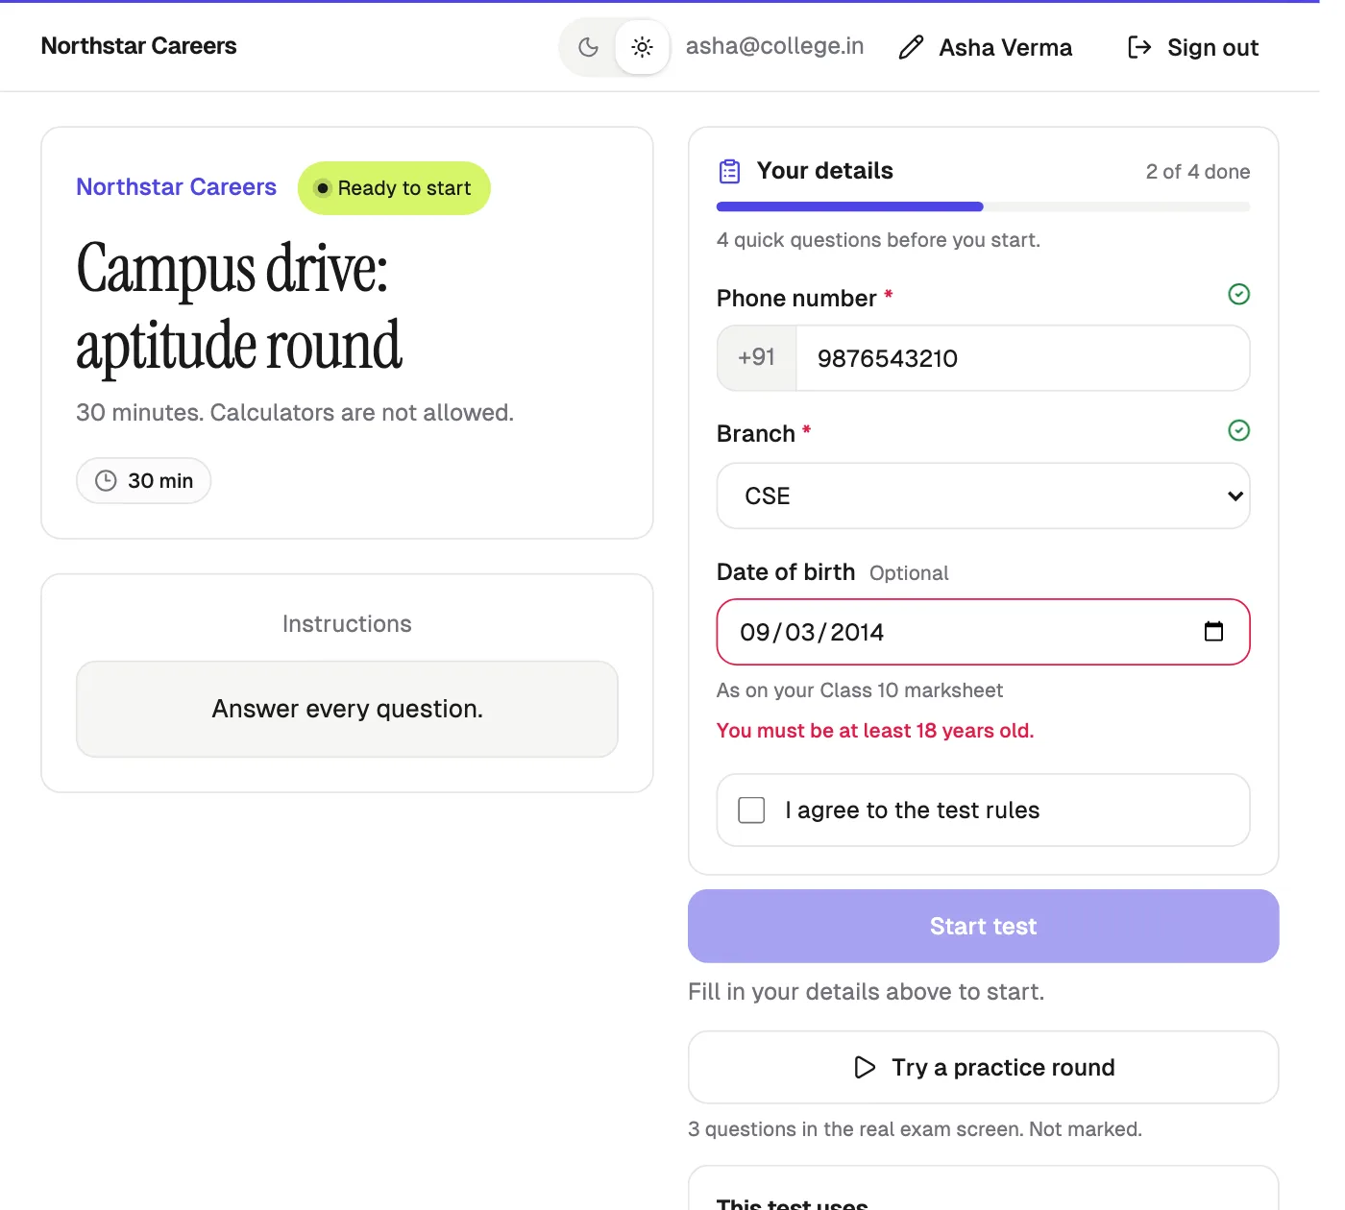Click the Date of birth date field

[984, 632]
